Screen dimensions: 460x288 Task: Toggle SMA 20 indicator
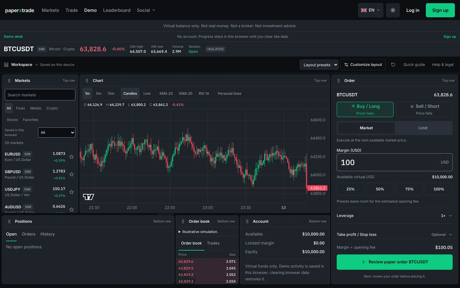coord(166,94)
